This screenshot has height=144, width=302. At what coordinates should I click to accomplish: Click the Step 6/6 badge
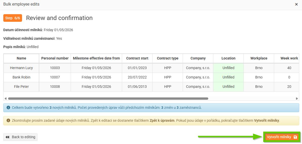click(x=13, y=18)
